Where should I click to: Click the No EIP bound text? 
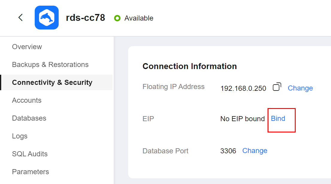coord(242,119)
